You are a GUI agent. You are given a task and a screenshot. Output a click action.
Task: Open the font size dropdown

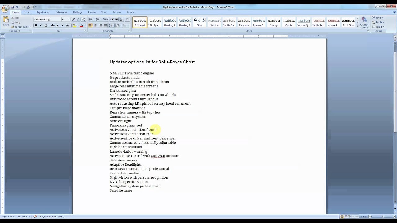click(69, 19)
